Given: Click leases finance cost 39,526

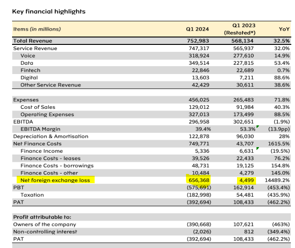Looking at the screenshot, I should pyautogui.click(x=200, y=158).
